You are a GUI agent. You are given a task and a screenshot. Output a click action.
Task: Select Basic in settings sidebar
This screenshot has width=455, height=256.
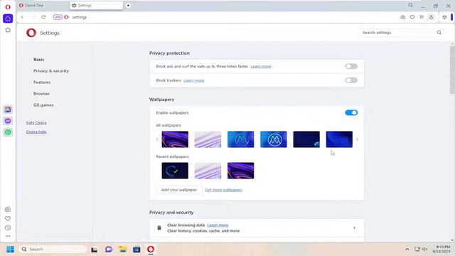pos(38,60)
